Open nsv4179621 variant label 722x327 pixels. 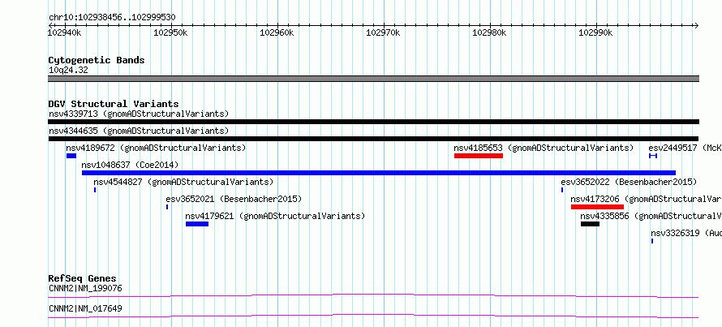275,216
